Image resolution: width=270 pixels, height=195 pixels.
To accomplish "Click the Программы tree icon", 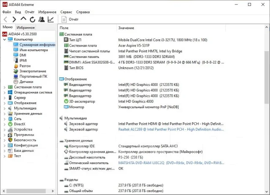I will pos(10,135).
